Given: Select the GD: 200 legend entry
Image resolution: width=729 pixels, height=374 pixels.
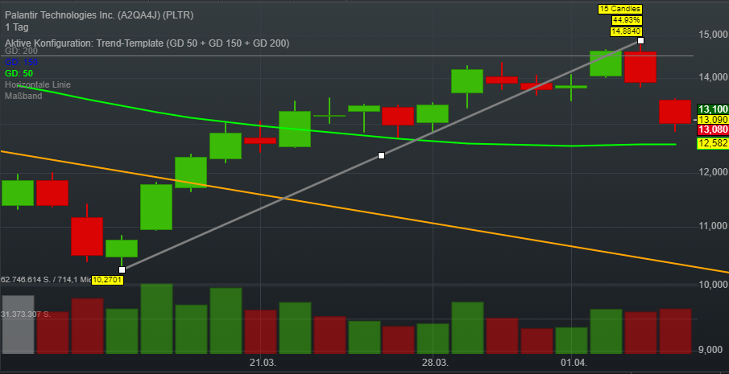Looking at the screenshot, I should [22, 51].
